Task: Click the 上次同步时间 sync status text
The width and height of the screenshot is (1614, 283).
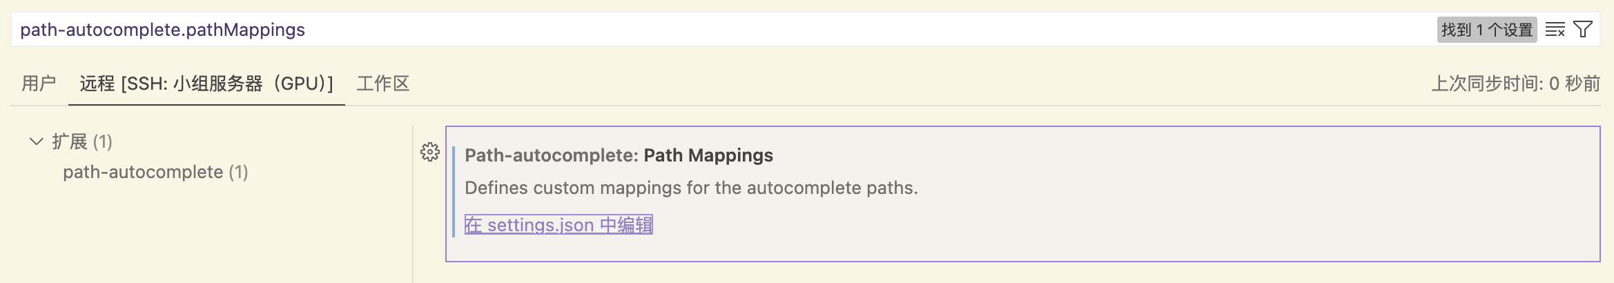Action: [x=1516, y=84]
